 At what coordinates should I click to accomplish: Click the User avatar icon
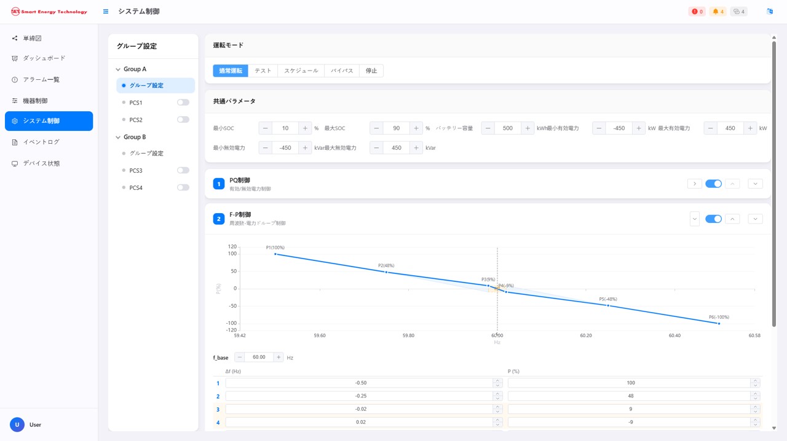pos(17,424)
